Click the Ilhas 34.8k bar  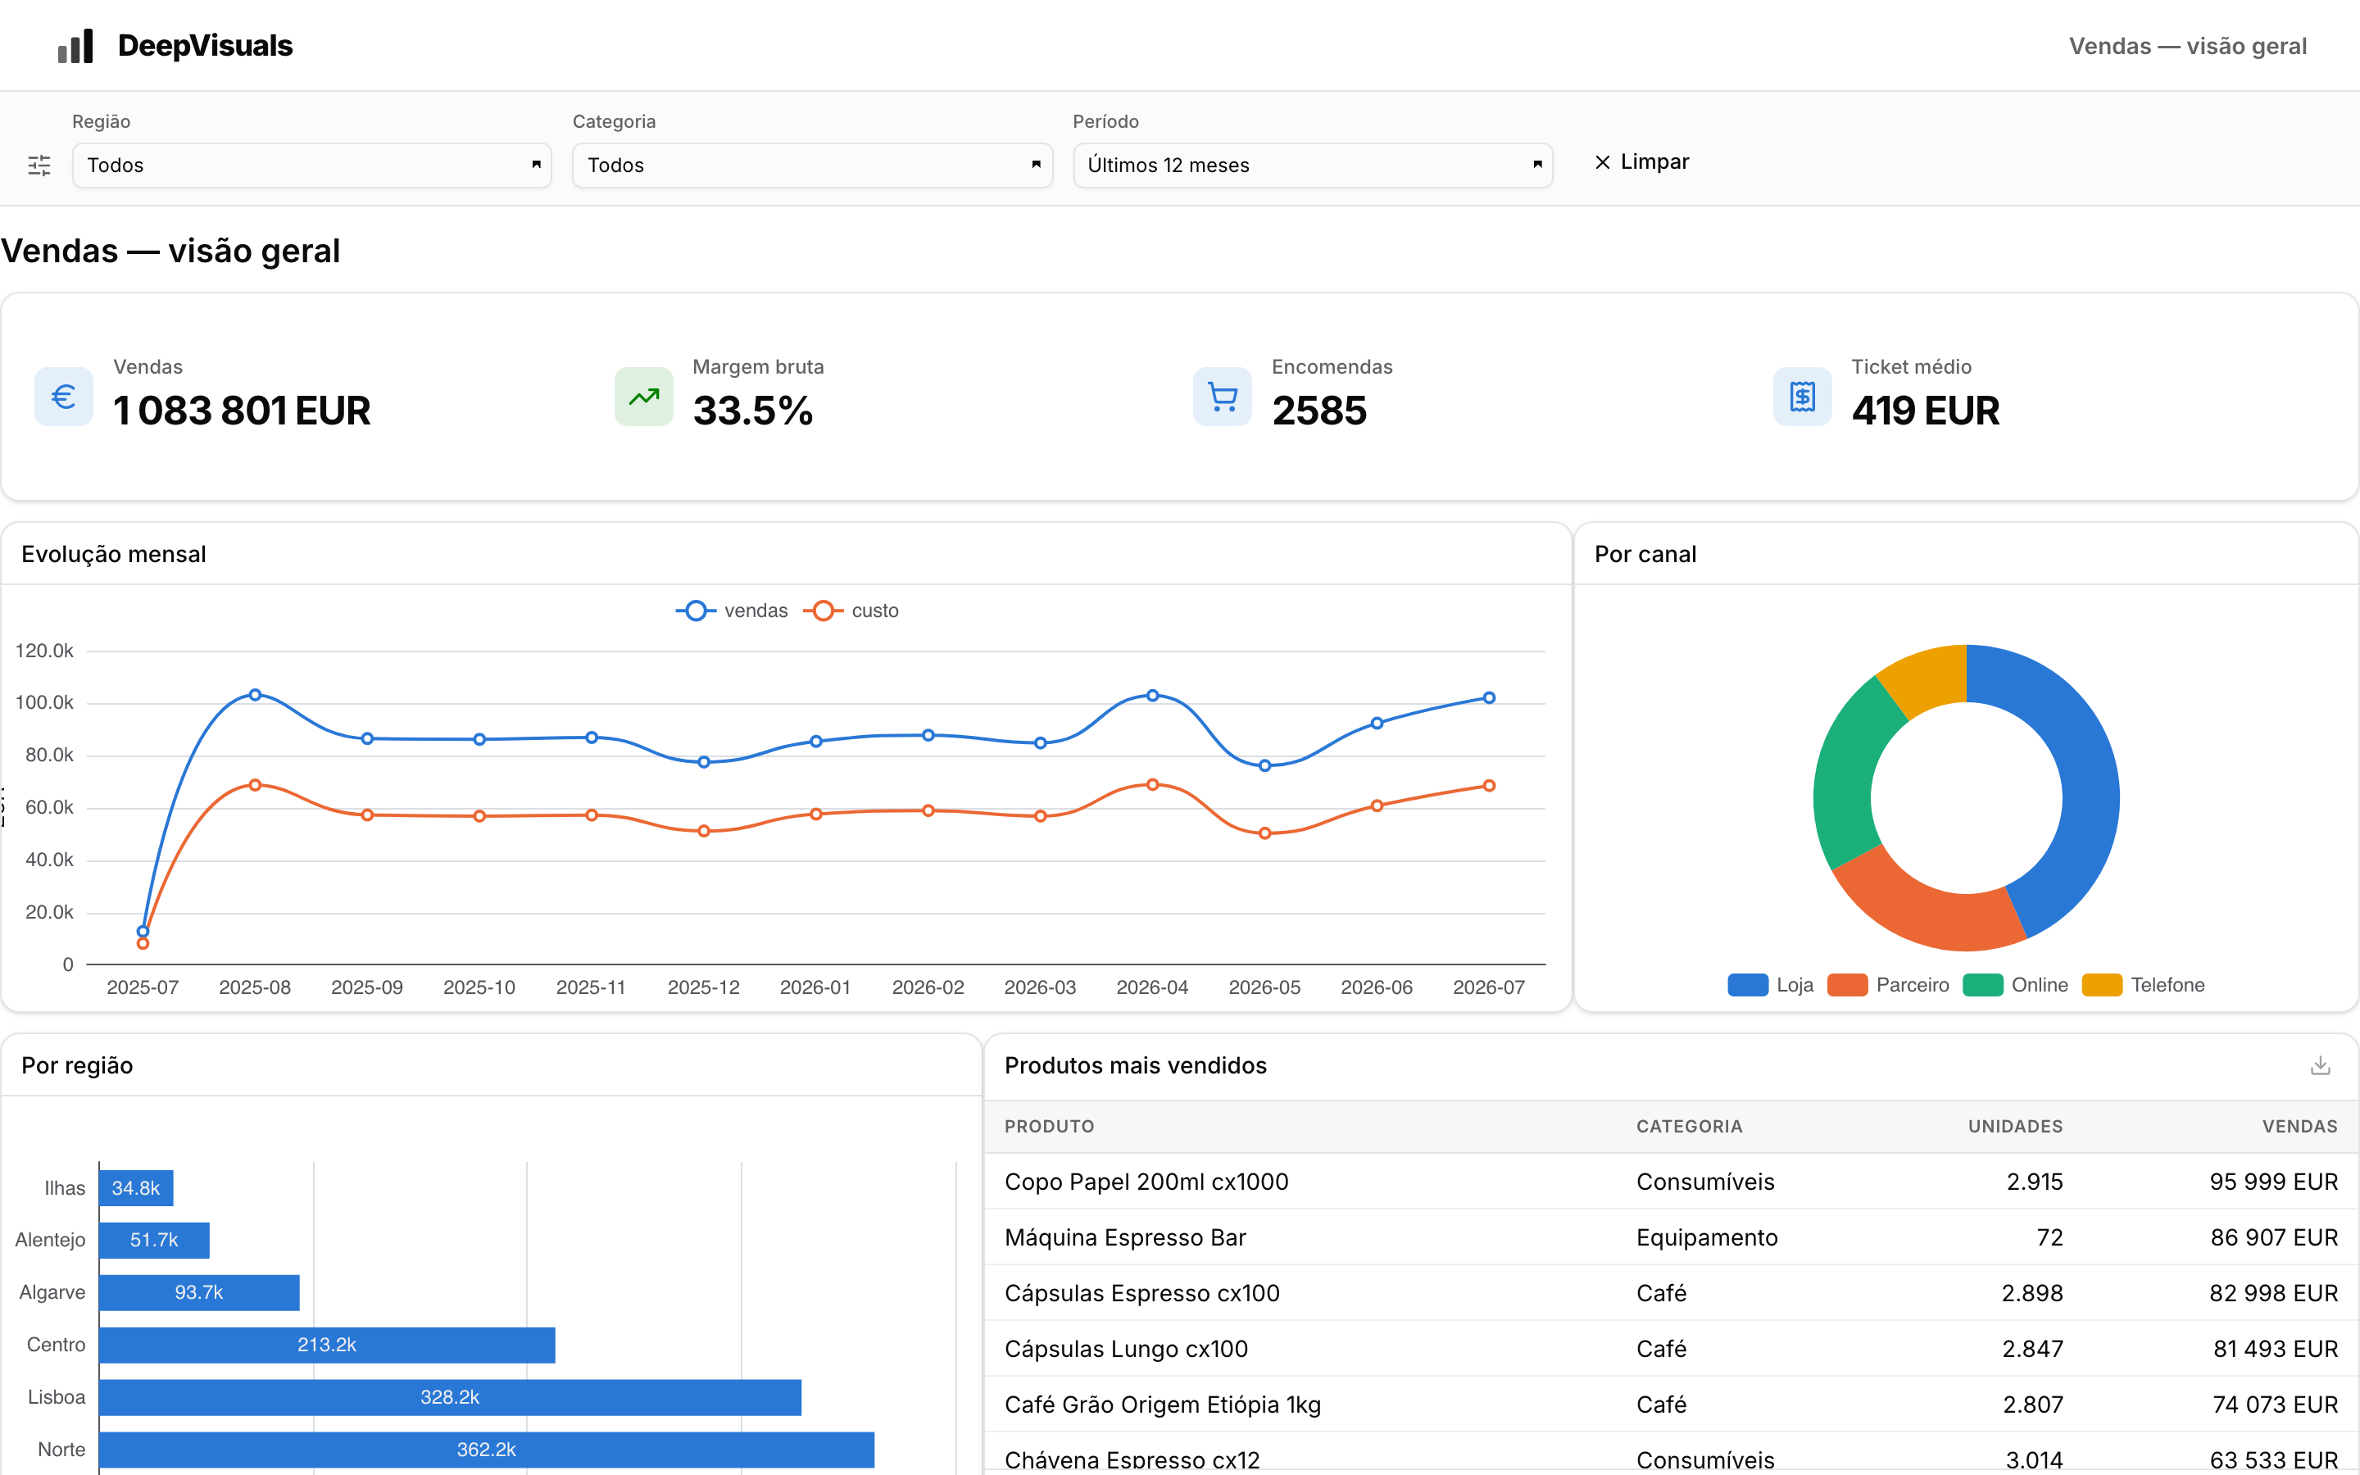coord(137,1188)
